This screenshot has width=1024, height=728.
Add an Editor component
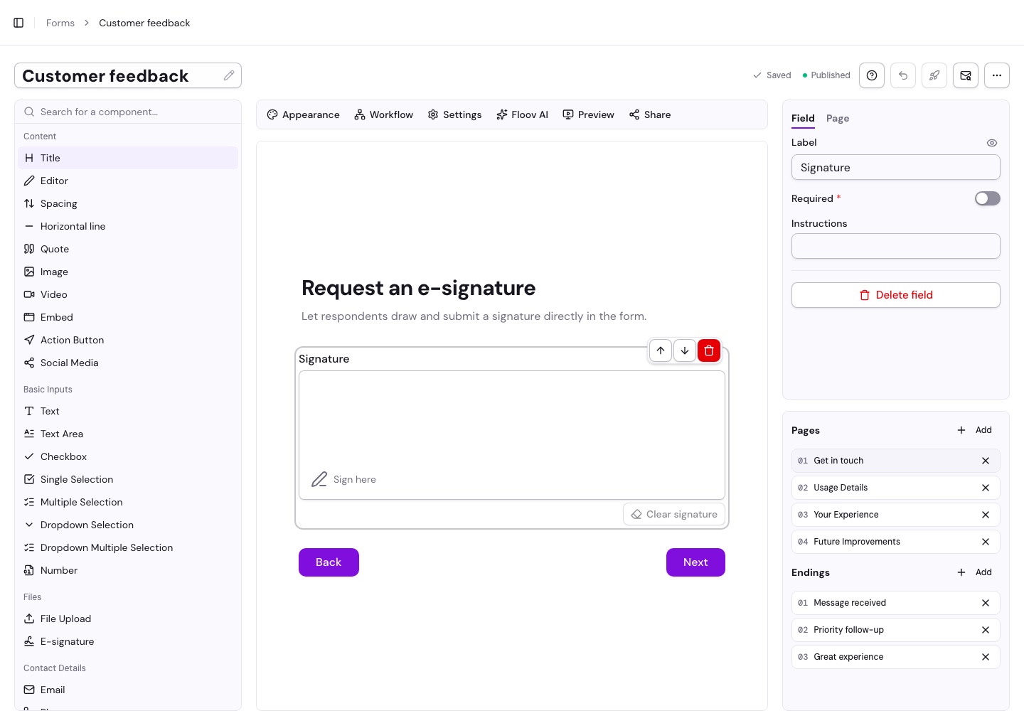[x=128, y=181]
